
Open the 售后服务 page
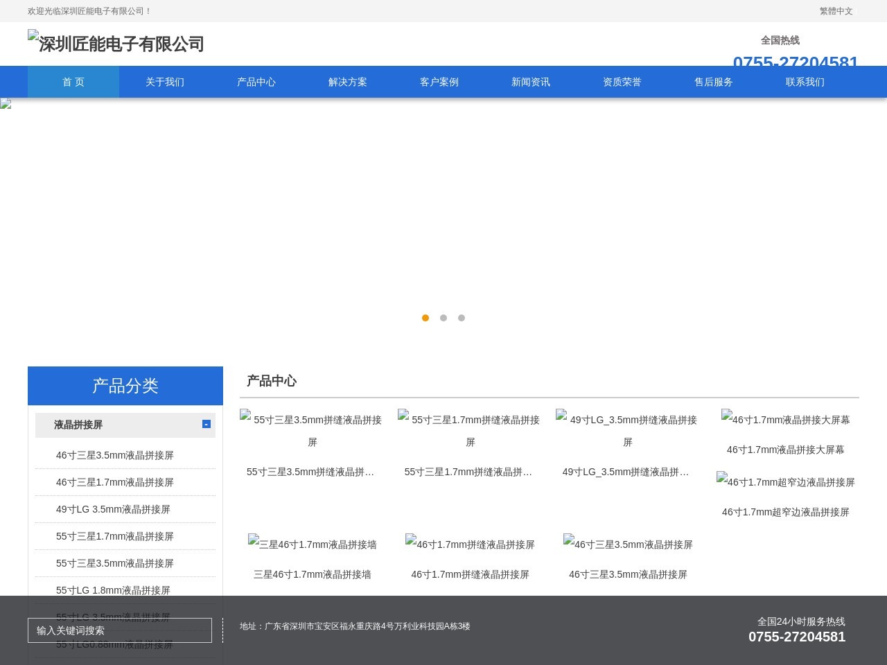pyautogui.click(x=713, y=82)
